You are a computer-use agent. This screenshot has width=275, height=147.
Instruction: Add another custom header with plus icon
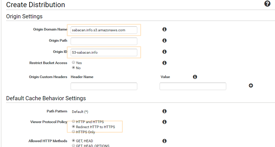coord(251,85)
